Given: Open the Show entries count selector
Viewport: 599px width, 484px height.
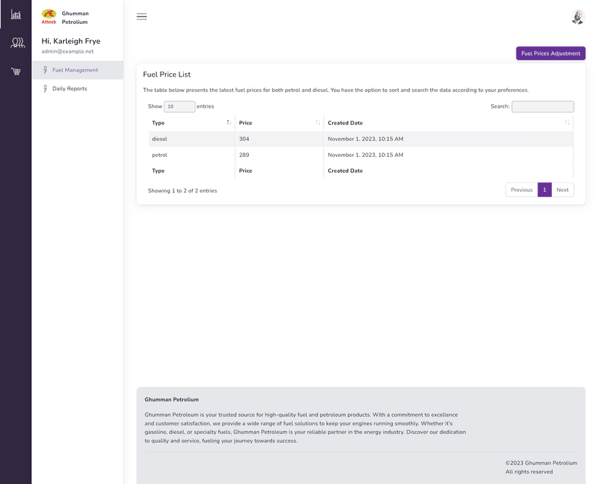Looking at the screenshot, I should [179, 106].
